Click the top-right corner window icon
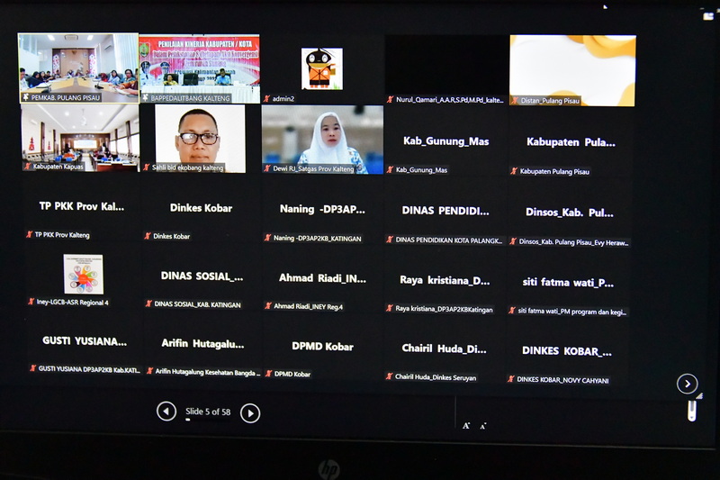The height and width of the screenshot is (480, 720). click(x=708, y=16)
